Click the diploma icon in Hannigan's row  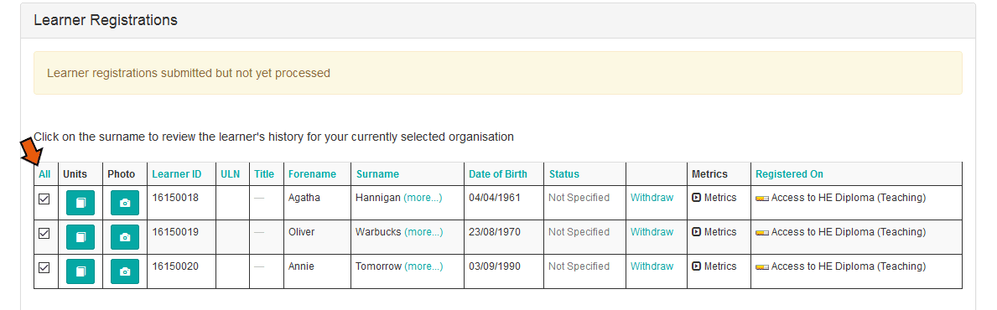(761, 199)
